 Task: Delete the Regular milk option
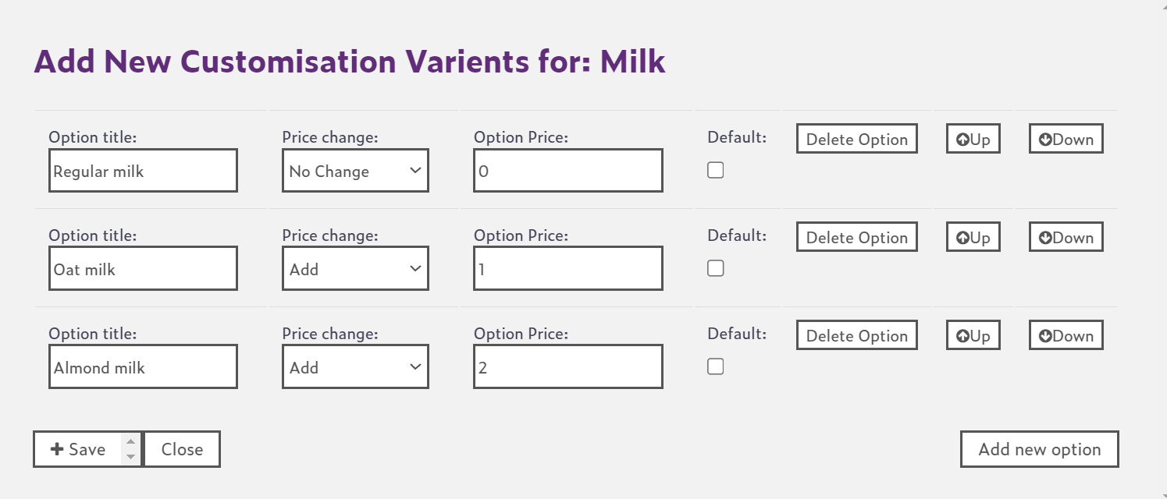pos(856,140)
